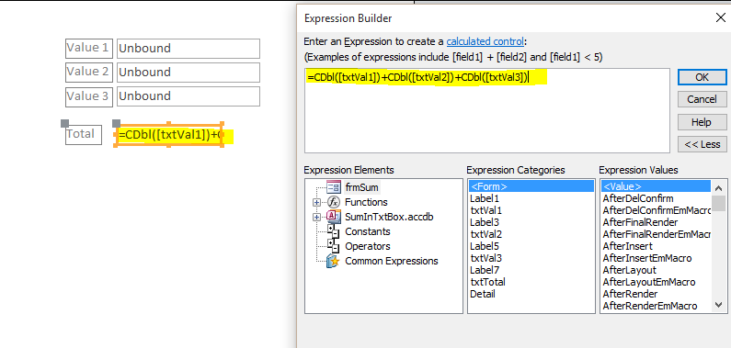The image size is (731, 348).
Task: Select <Value> in Expression Values
Action: (656, 186)
